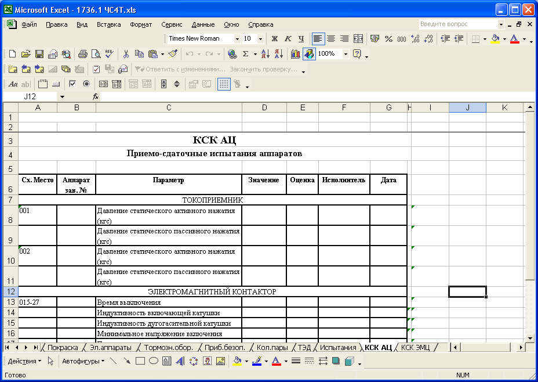Click Increase Decimal icon

415,39
